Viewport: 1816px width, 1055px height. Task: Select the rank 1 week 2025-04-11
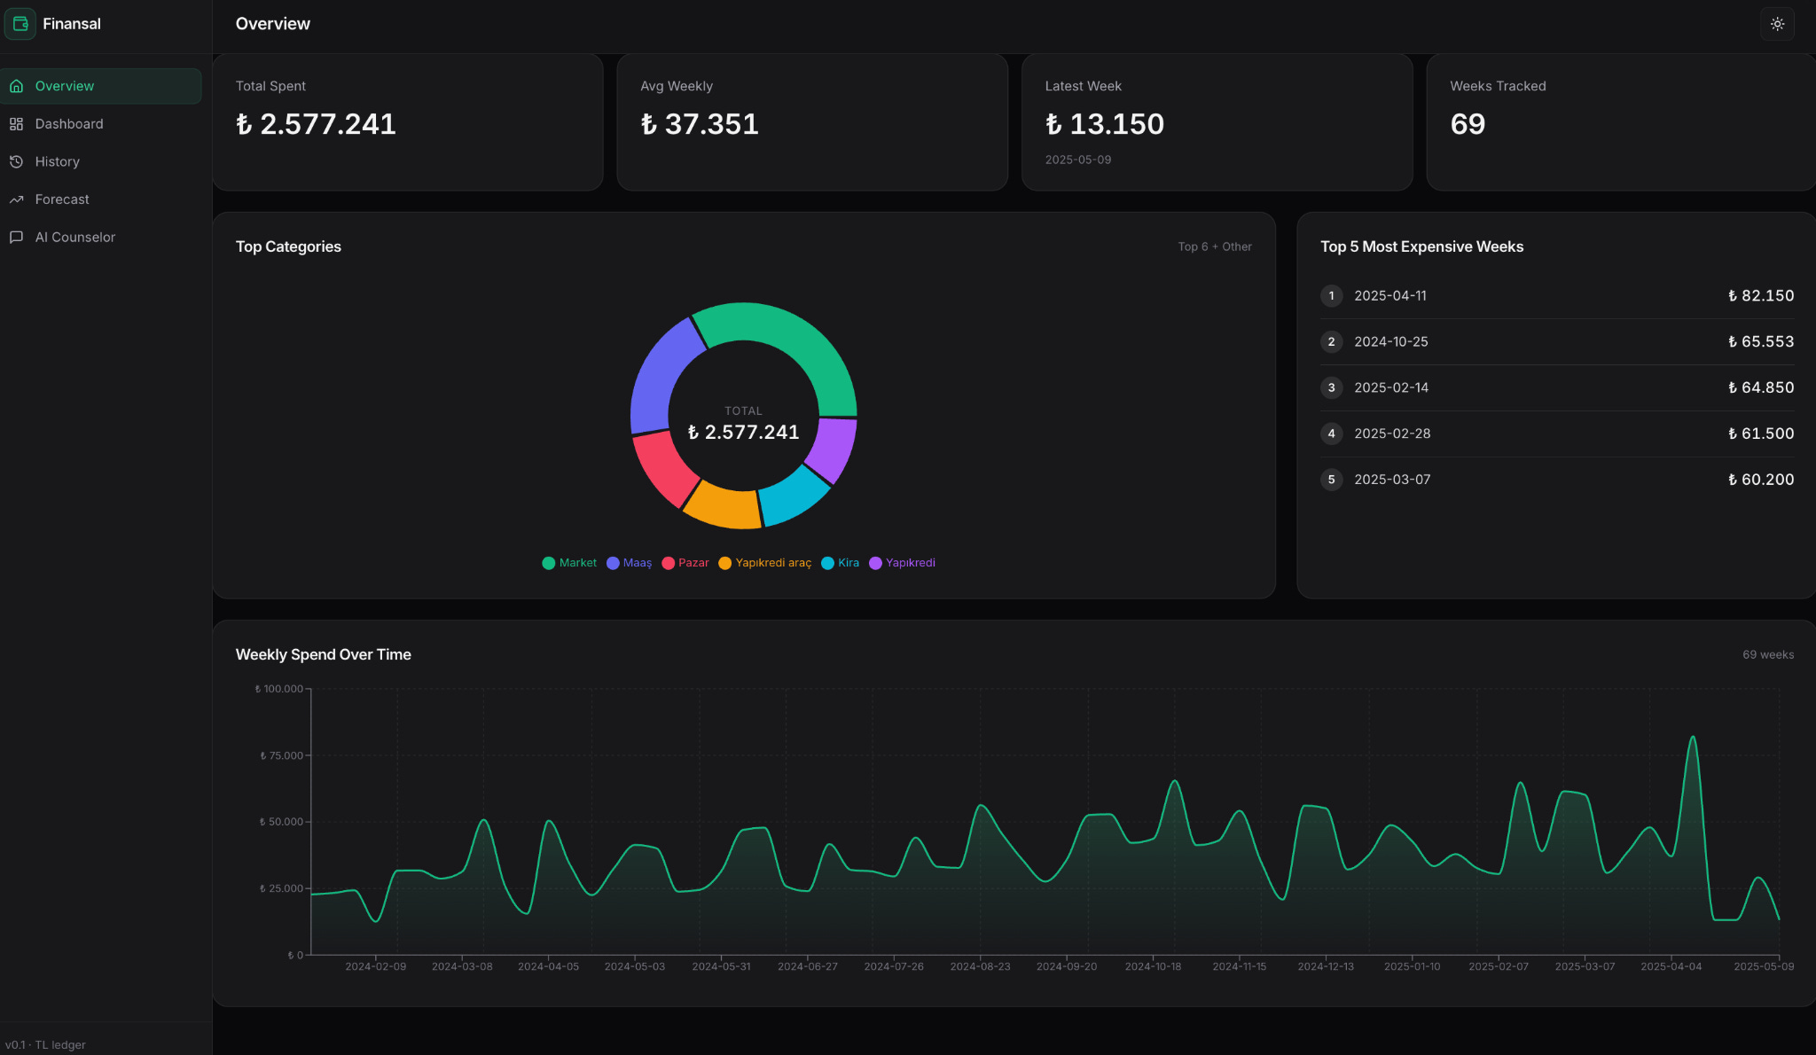[1390, 296]
